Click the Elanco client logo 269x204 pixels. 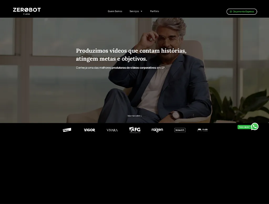[x=67, y=130]
